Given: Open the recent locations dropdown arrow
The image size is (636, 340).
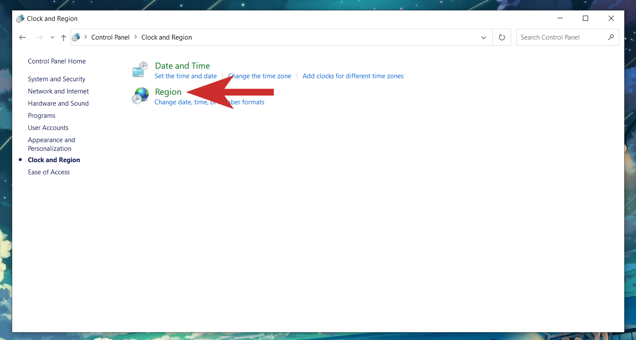Looking at the screenshot, I should [52, 37].
